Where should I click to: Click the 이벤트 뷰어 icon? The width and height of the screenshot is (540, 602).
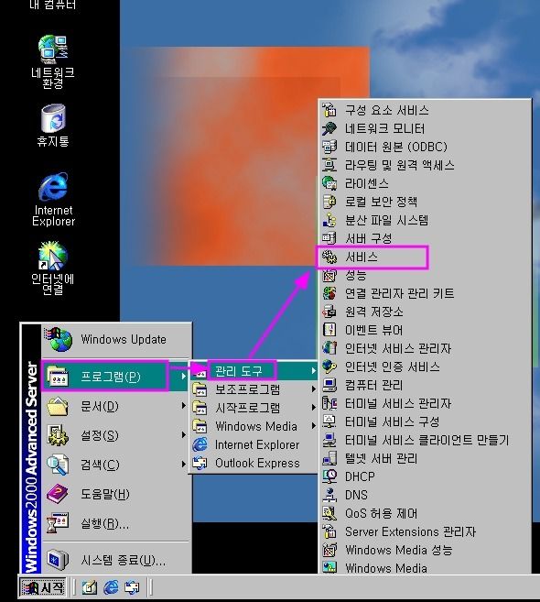[x=329, y=330]
